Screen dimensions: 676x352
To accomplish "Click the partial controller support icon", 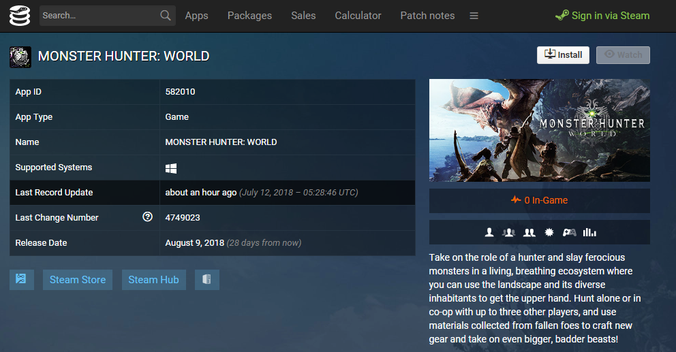I will 569,233.
